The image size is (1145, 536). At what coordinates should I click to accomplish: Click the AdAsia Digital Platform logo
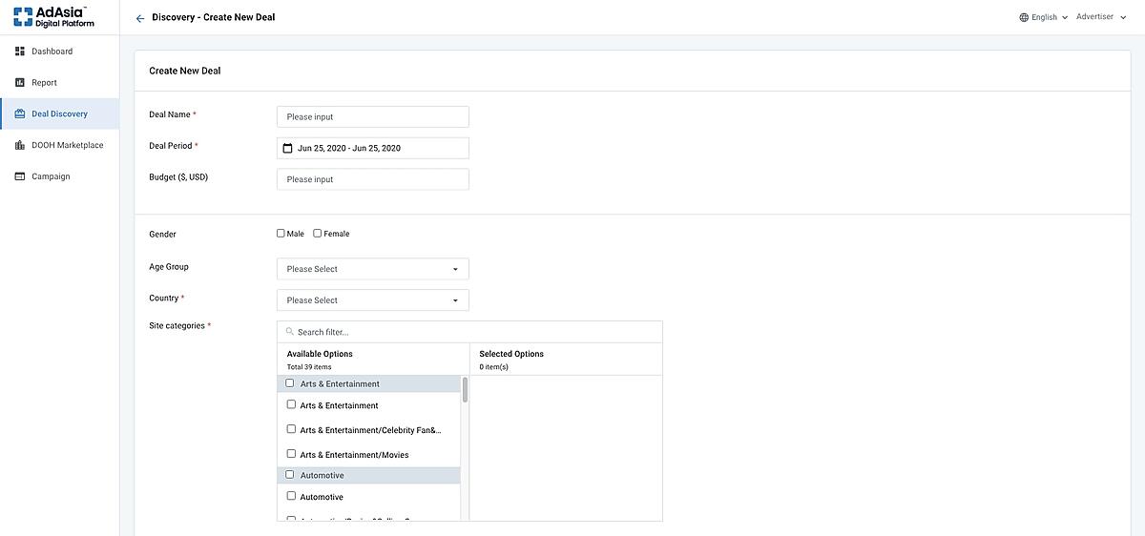point(54,16)
